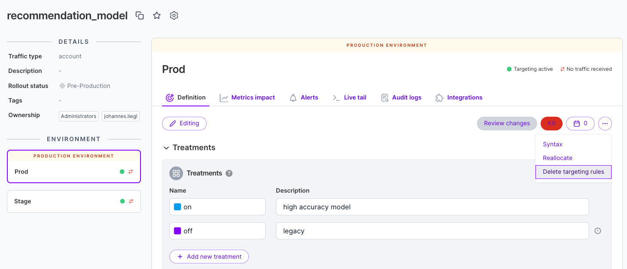Screen dimensions: 627x269
Task: Click the Targeting active status text
Action: [x=533, y=69]
